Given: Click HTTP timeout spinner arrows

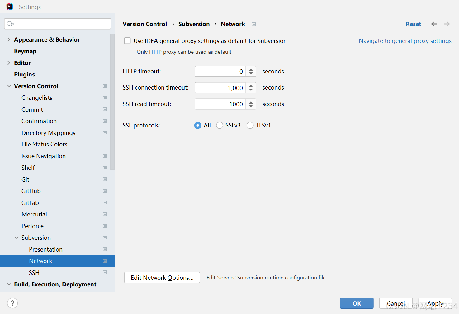Looking at the screenshot, I should [251, 72].
